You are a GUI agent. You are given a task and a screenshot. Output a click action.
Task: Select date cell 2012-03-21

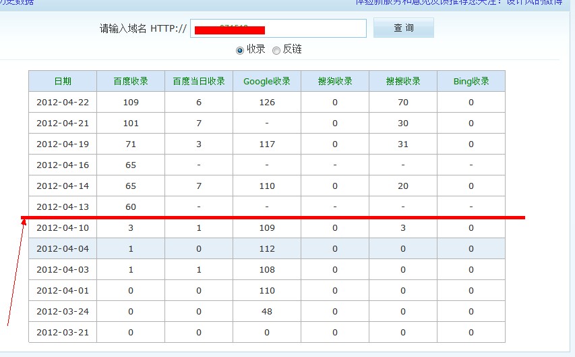pyautogui.click(x=63, y=333)
